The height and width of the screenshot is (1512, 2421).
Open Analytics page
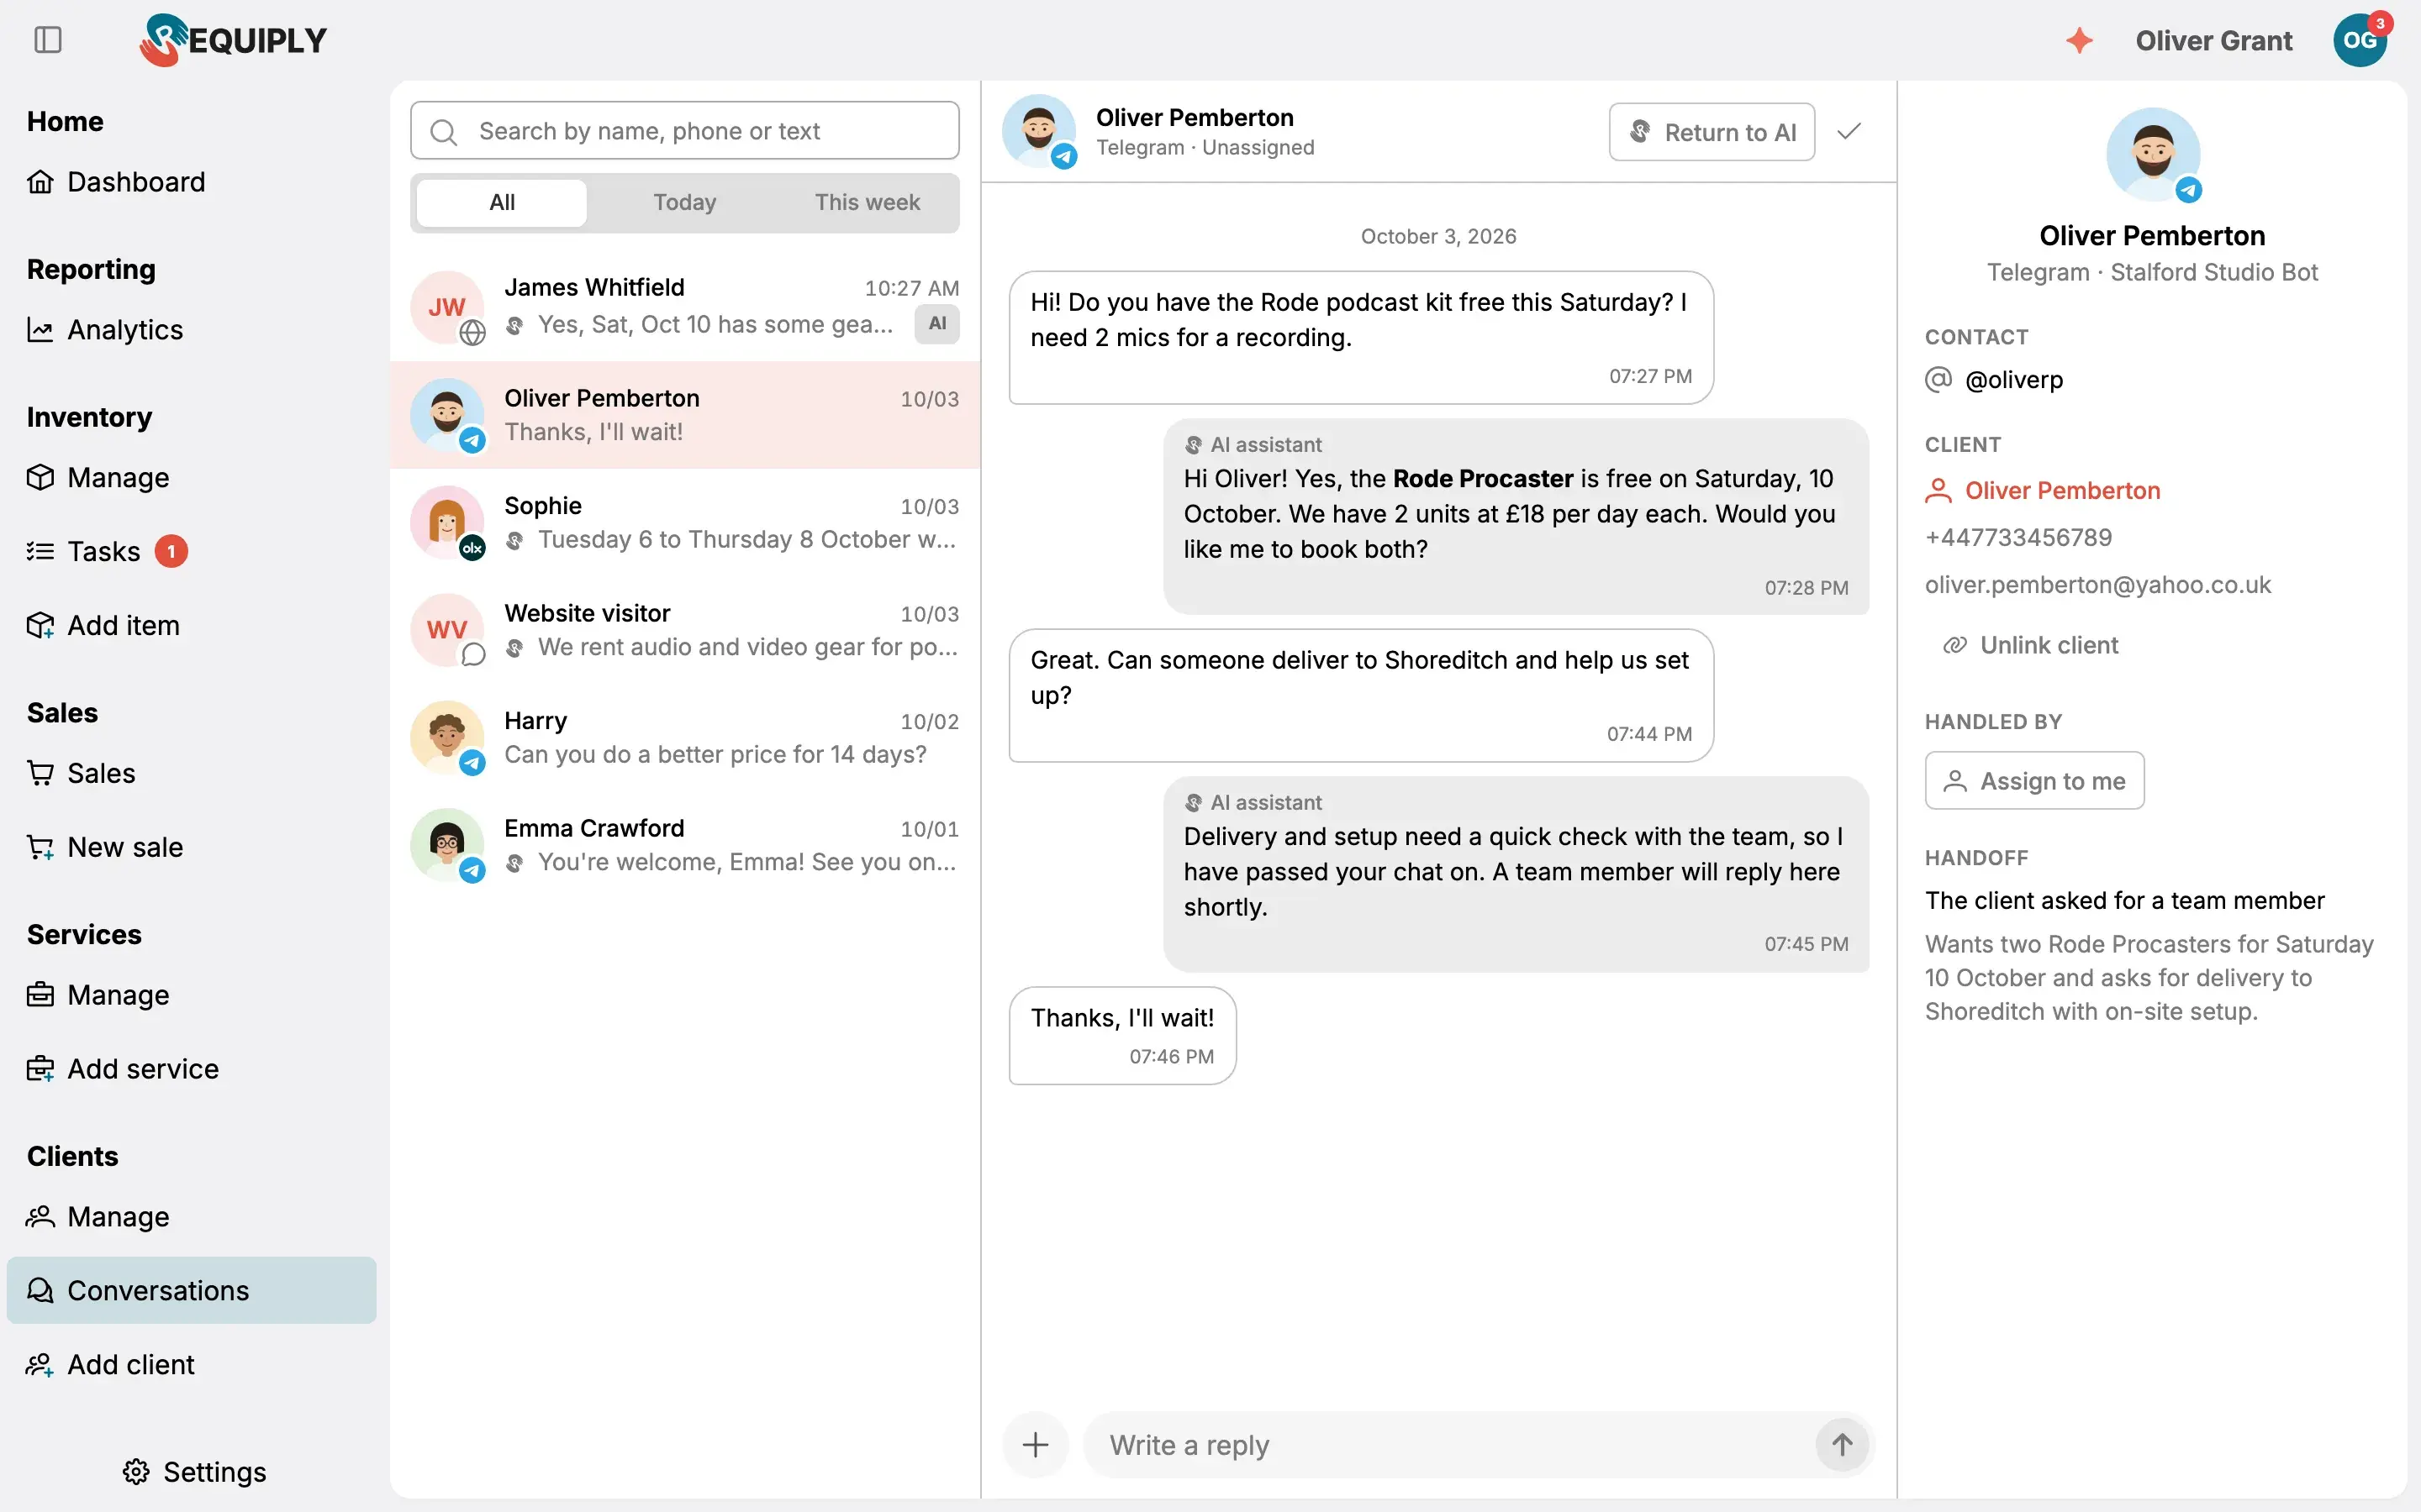[x=105, y=330]
